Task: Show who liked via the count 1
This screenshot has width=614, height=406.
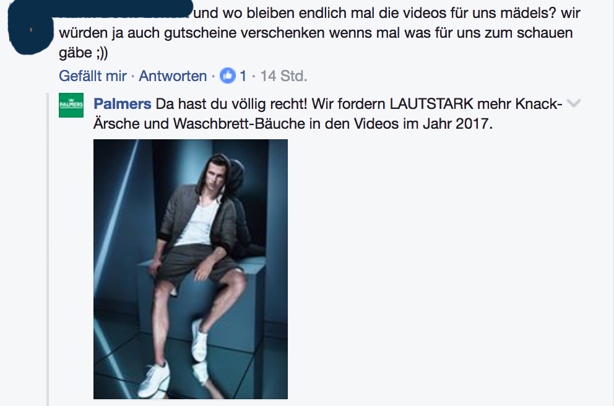Action: click(243, 76)
